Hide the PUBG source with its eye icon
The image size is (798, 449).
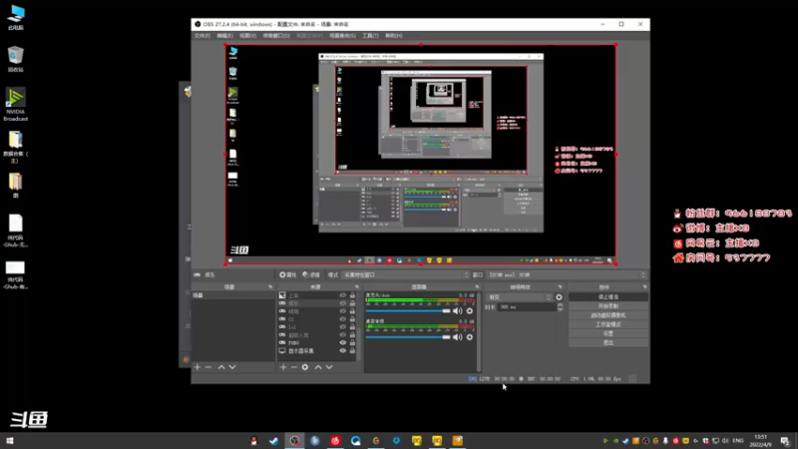pos(343,342)
